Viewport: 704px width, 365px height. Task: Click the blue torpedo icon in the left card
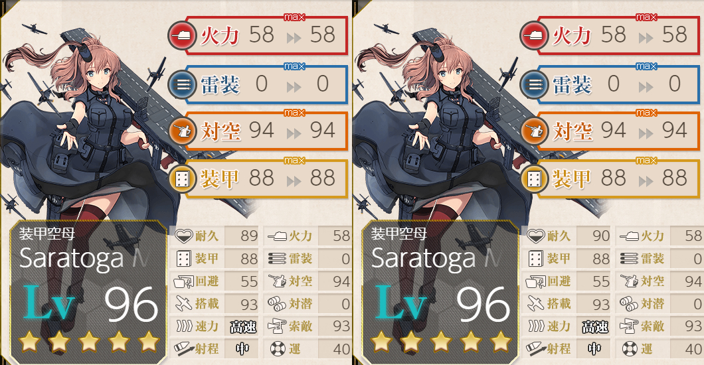(x=182, y=84)
